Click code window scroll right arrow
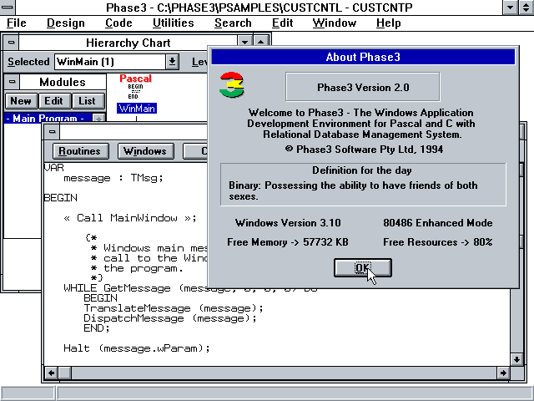Image resolution: width=534 pixels, height=401 pixels. coord(503,373)
